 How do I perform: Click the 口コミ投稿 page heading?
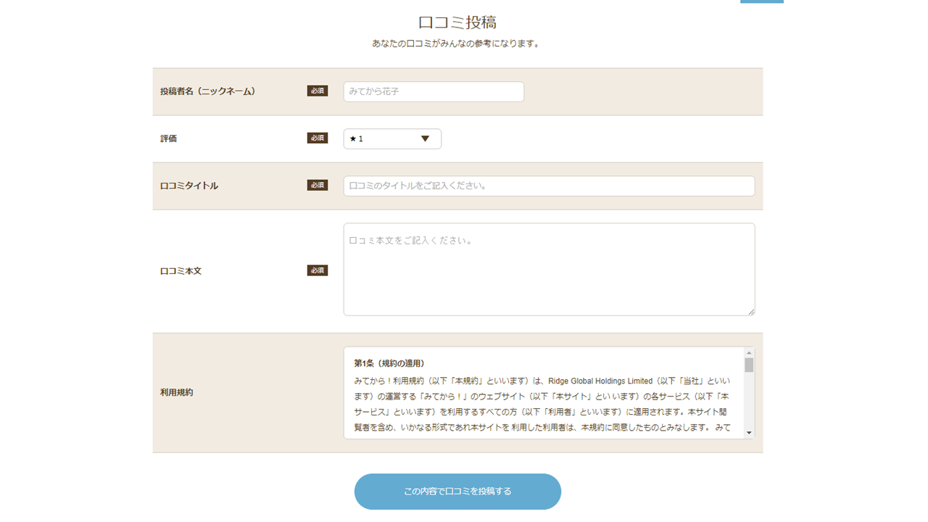pos(457,22)
